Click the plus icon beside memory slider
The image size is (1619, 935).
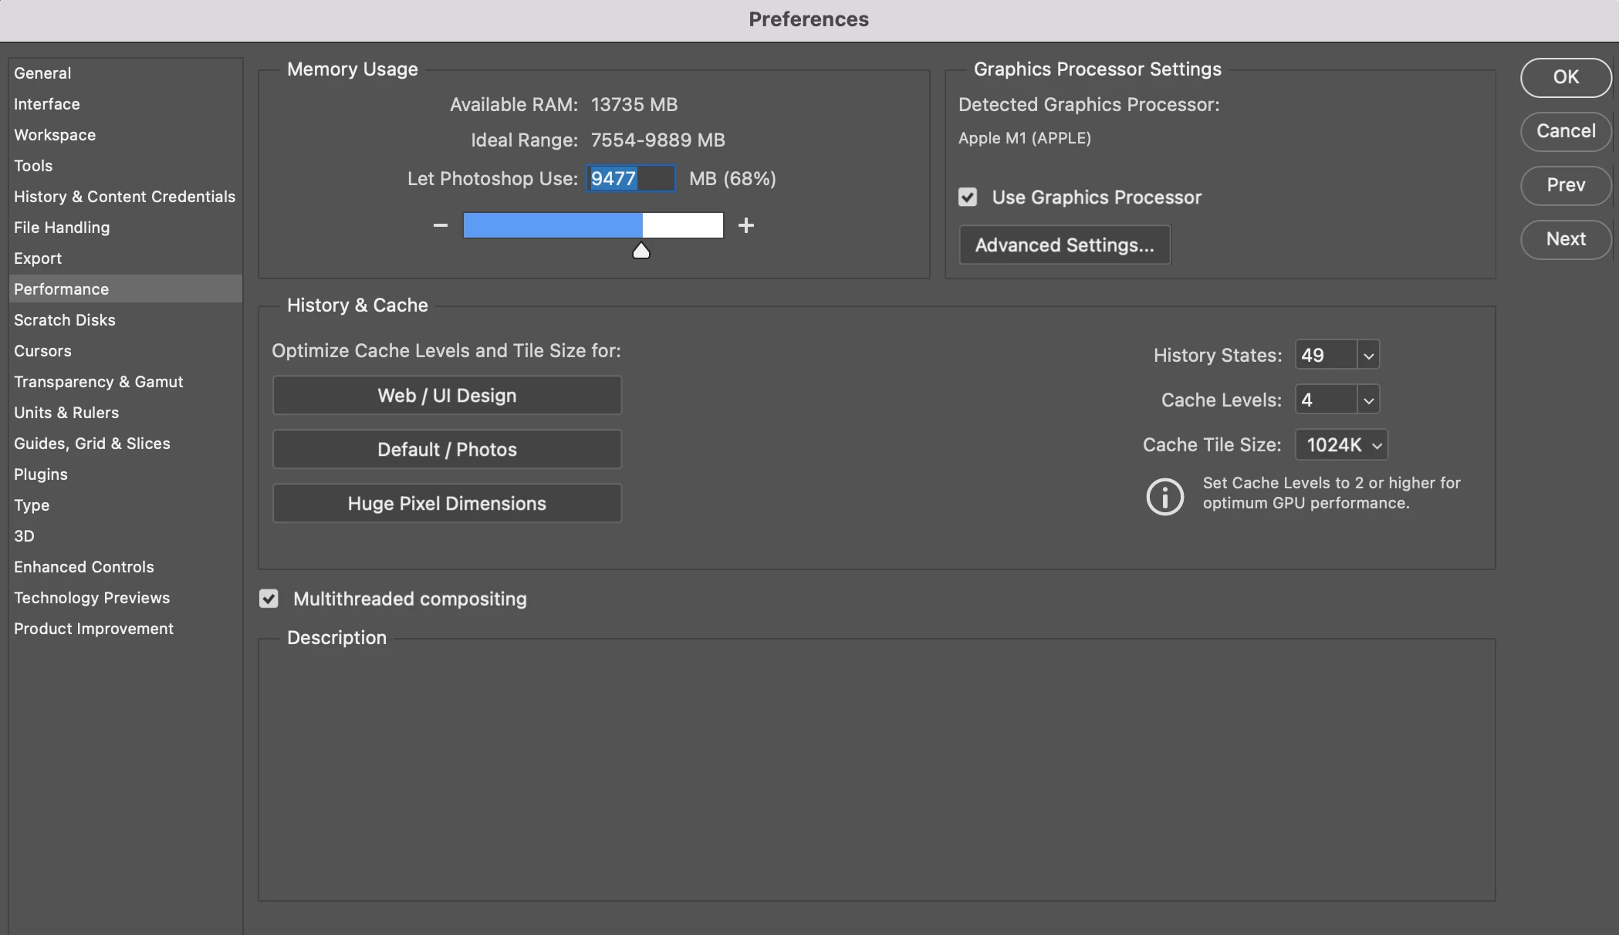[x=745, y=225]
